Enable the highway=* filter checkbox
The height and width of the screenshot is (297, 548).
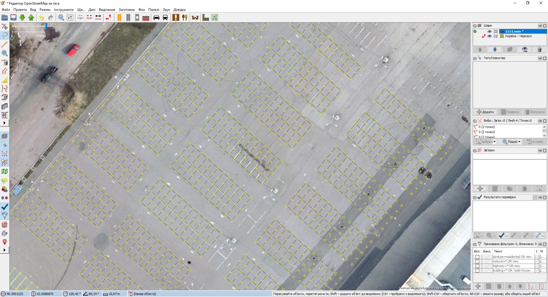coord(477,266)
